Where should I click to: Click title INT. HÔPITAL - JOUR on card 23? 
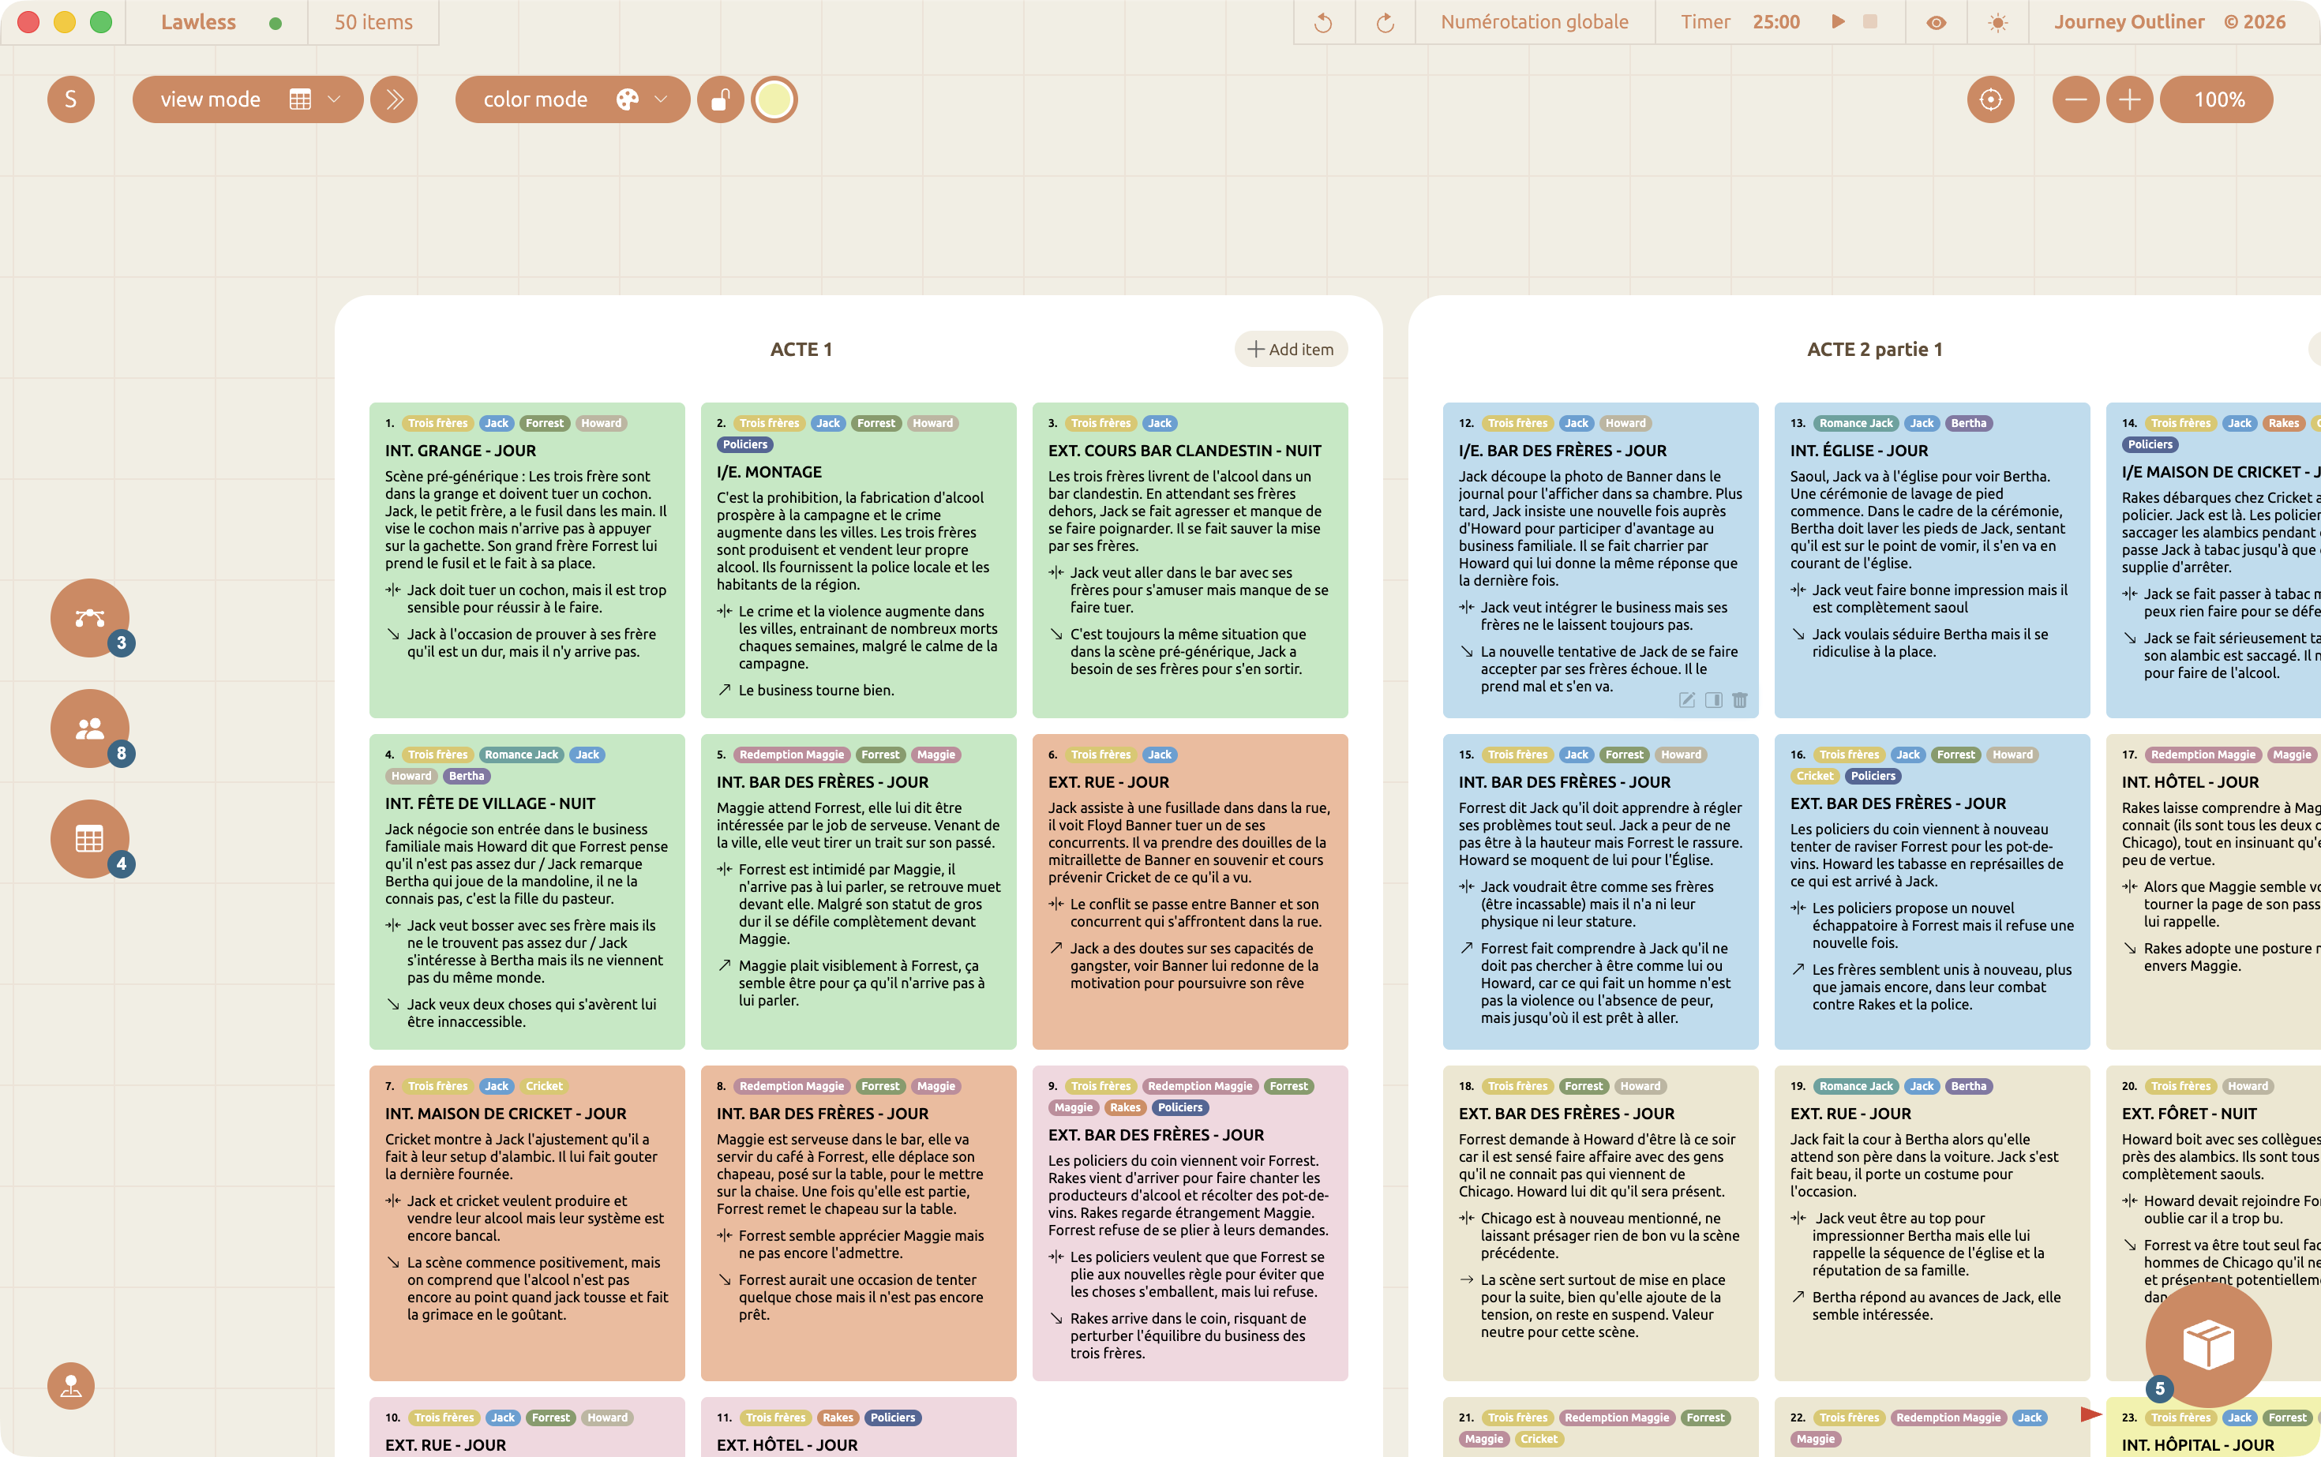(2198, 1445)
